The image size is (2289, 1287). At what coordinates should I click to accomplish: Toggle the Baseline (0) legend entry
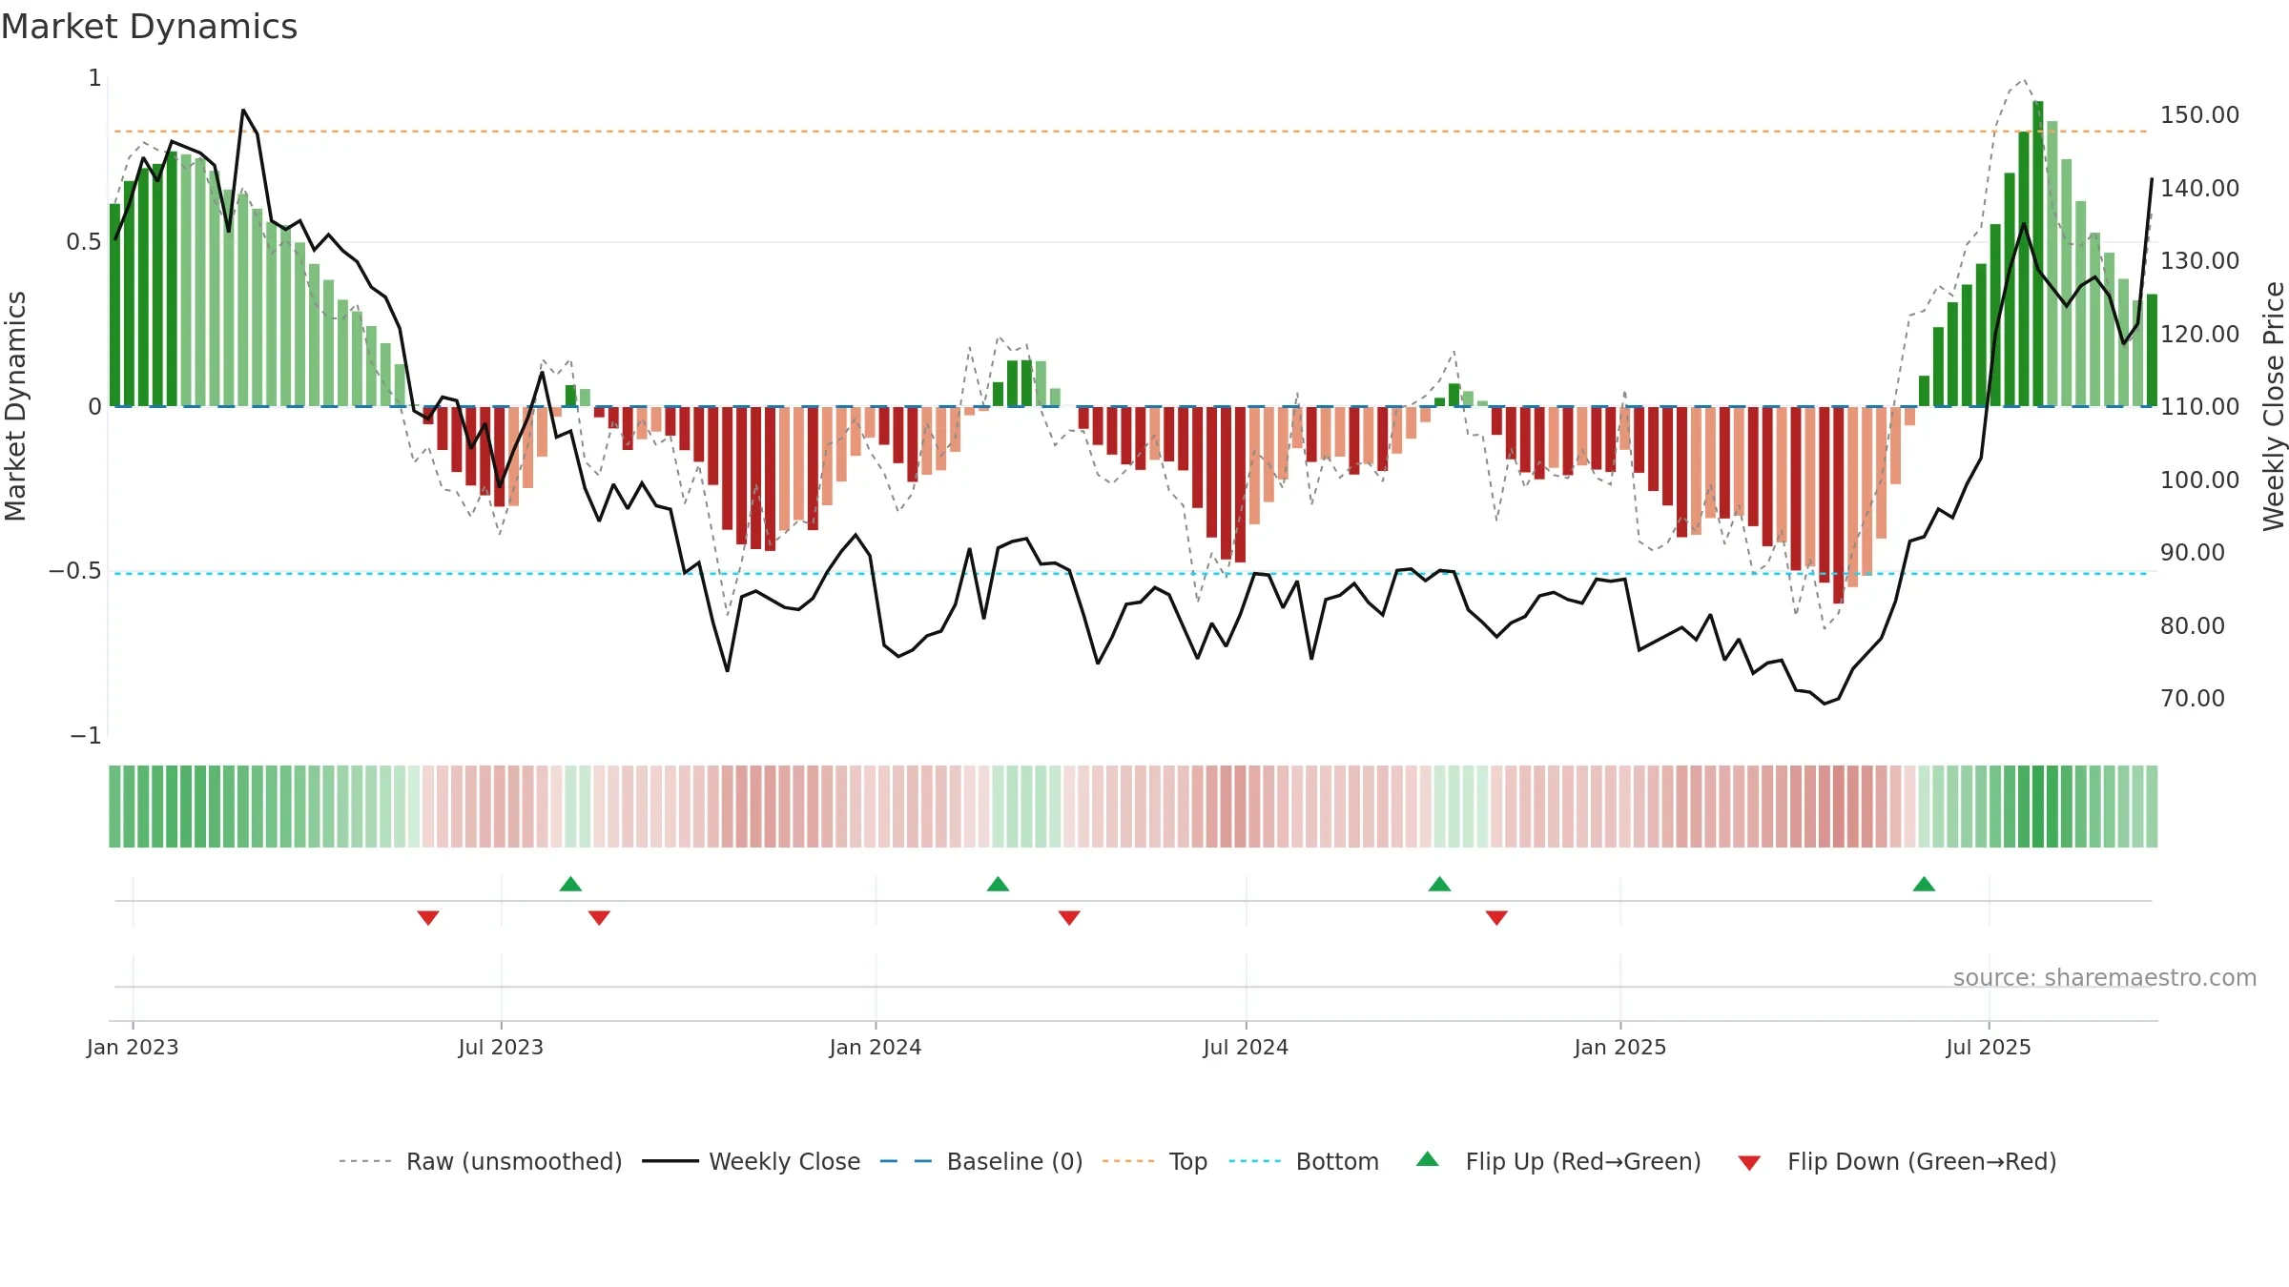tap(981, 1161)
